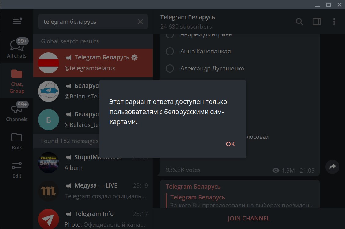Open the Bots folder
Image resolution: width=345 pixels, height=229 pixels.
point(17,141)
